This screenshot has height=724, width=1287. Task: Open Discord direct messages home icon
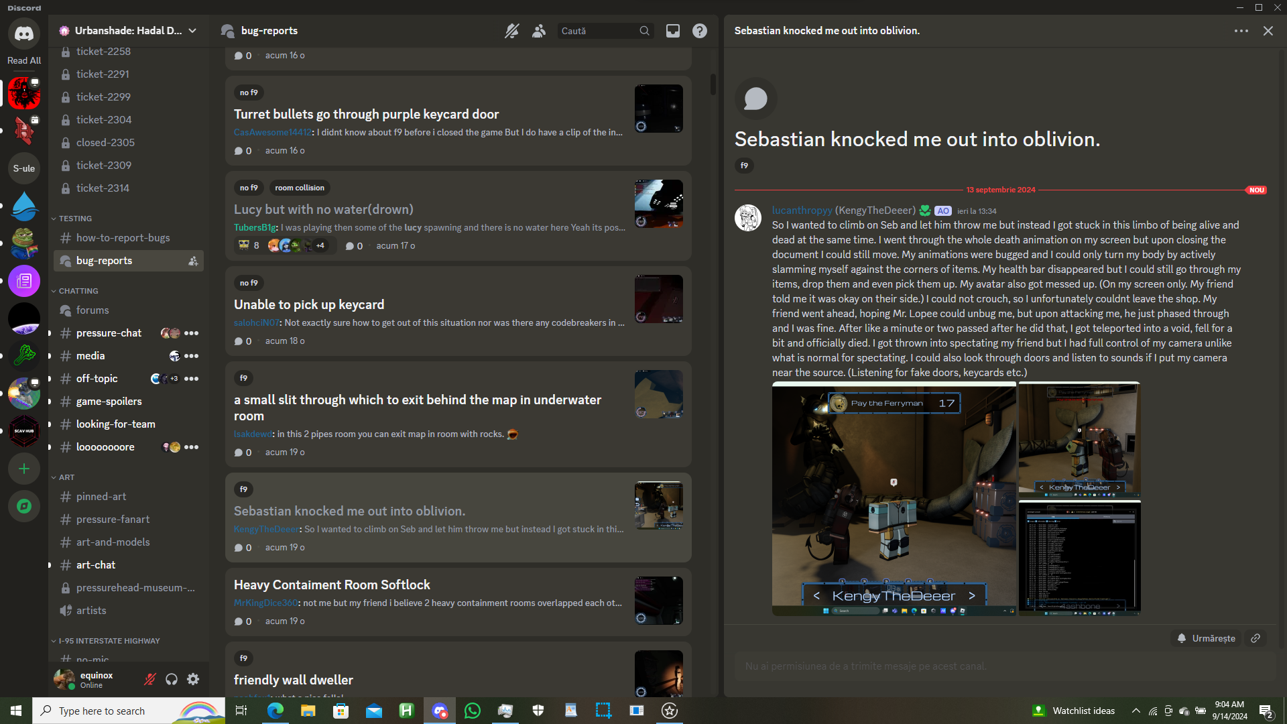point(24,33)
